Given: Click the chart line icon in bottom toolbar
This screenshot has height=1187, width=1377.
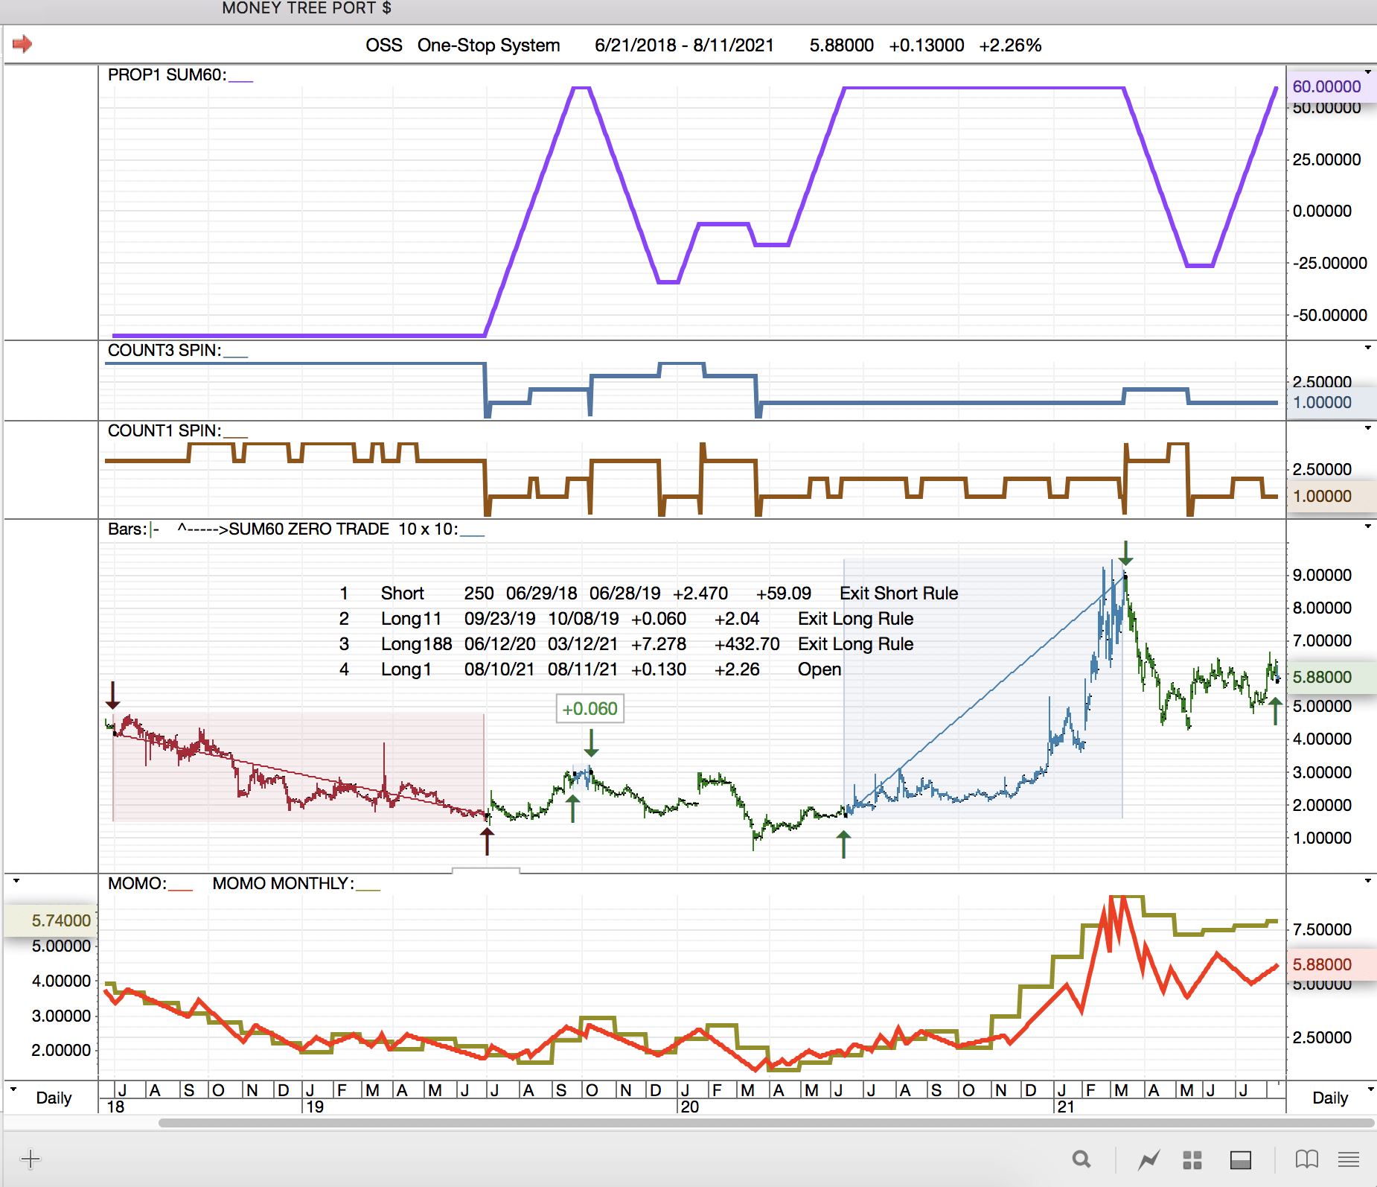Looking at the screenshot, I should (x=1149, y=1159).
